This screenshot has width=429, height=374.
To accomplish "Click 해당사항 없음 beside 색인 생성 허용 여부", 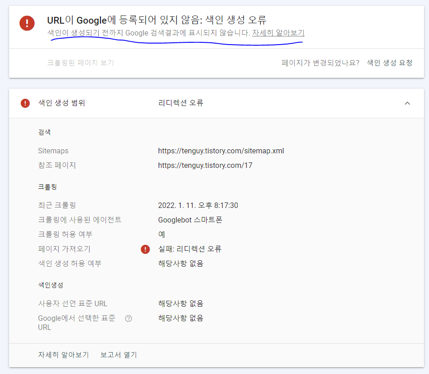I will tap(181, 263).
